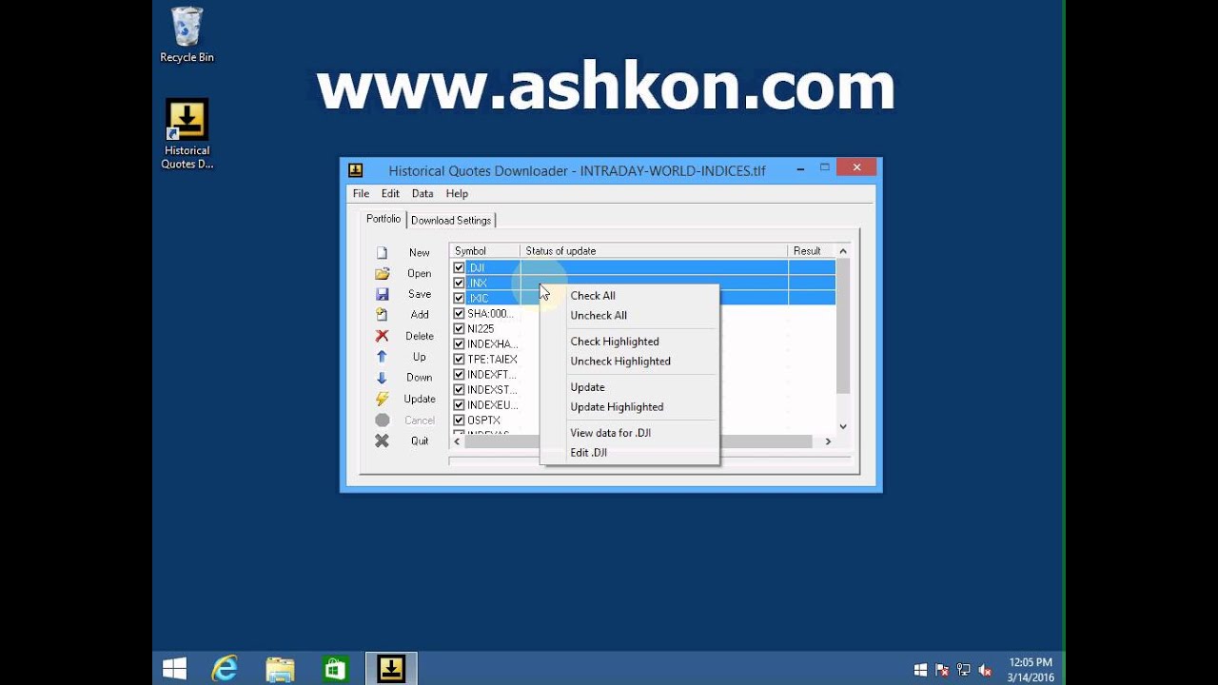Toggle the NI225 checkbox
1218x685 pixels.
pos(459,329)
